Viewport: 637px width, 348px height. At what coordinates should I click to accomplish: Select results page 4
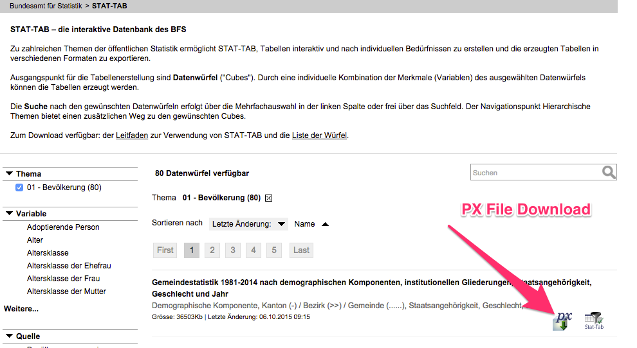point(254,250)
